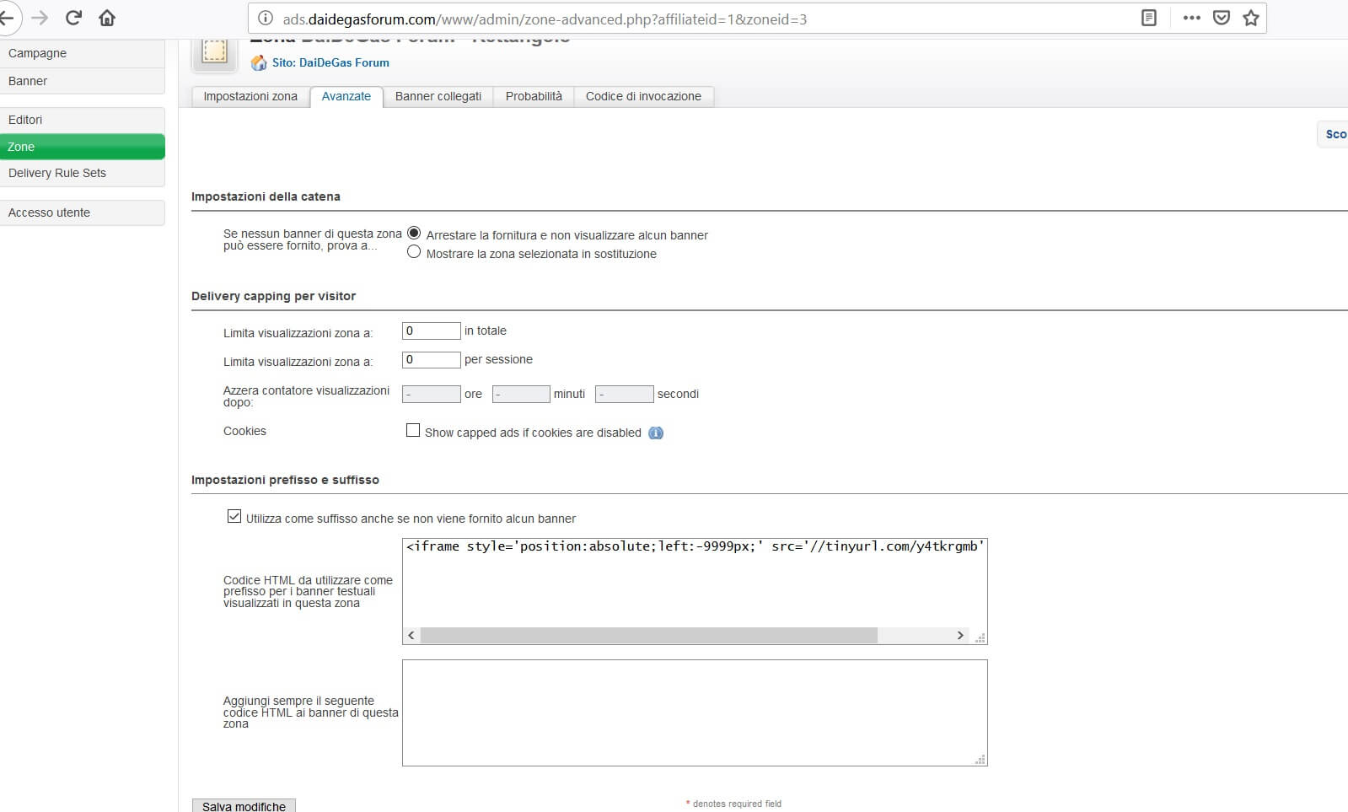Select Zone in sidebar
The height and width of the screenshot is (812, 1348).
click(x=83, y=147)
